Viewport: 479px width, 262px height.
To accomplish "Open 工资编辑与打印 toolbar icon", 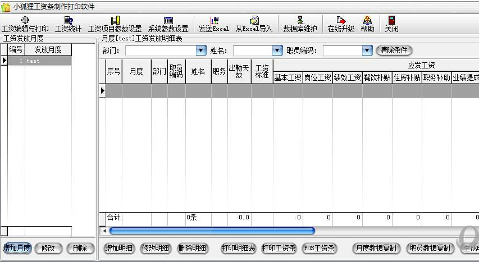I will pyautogui.click(x=25, y=24).
